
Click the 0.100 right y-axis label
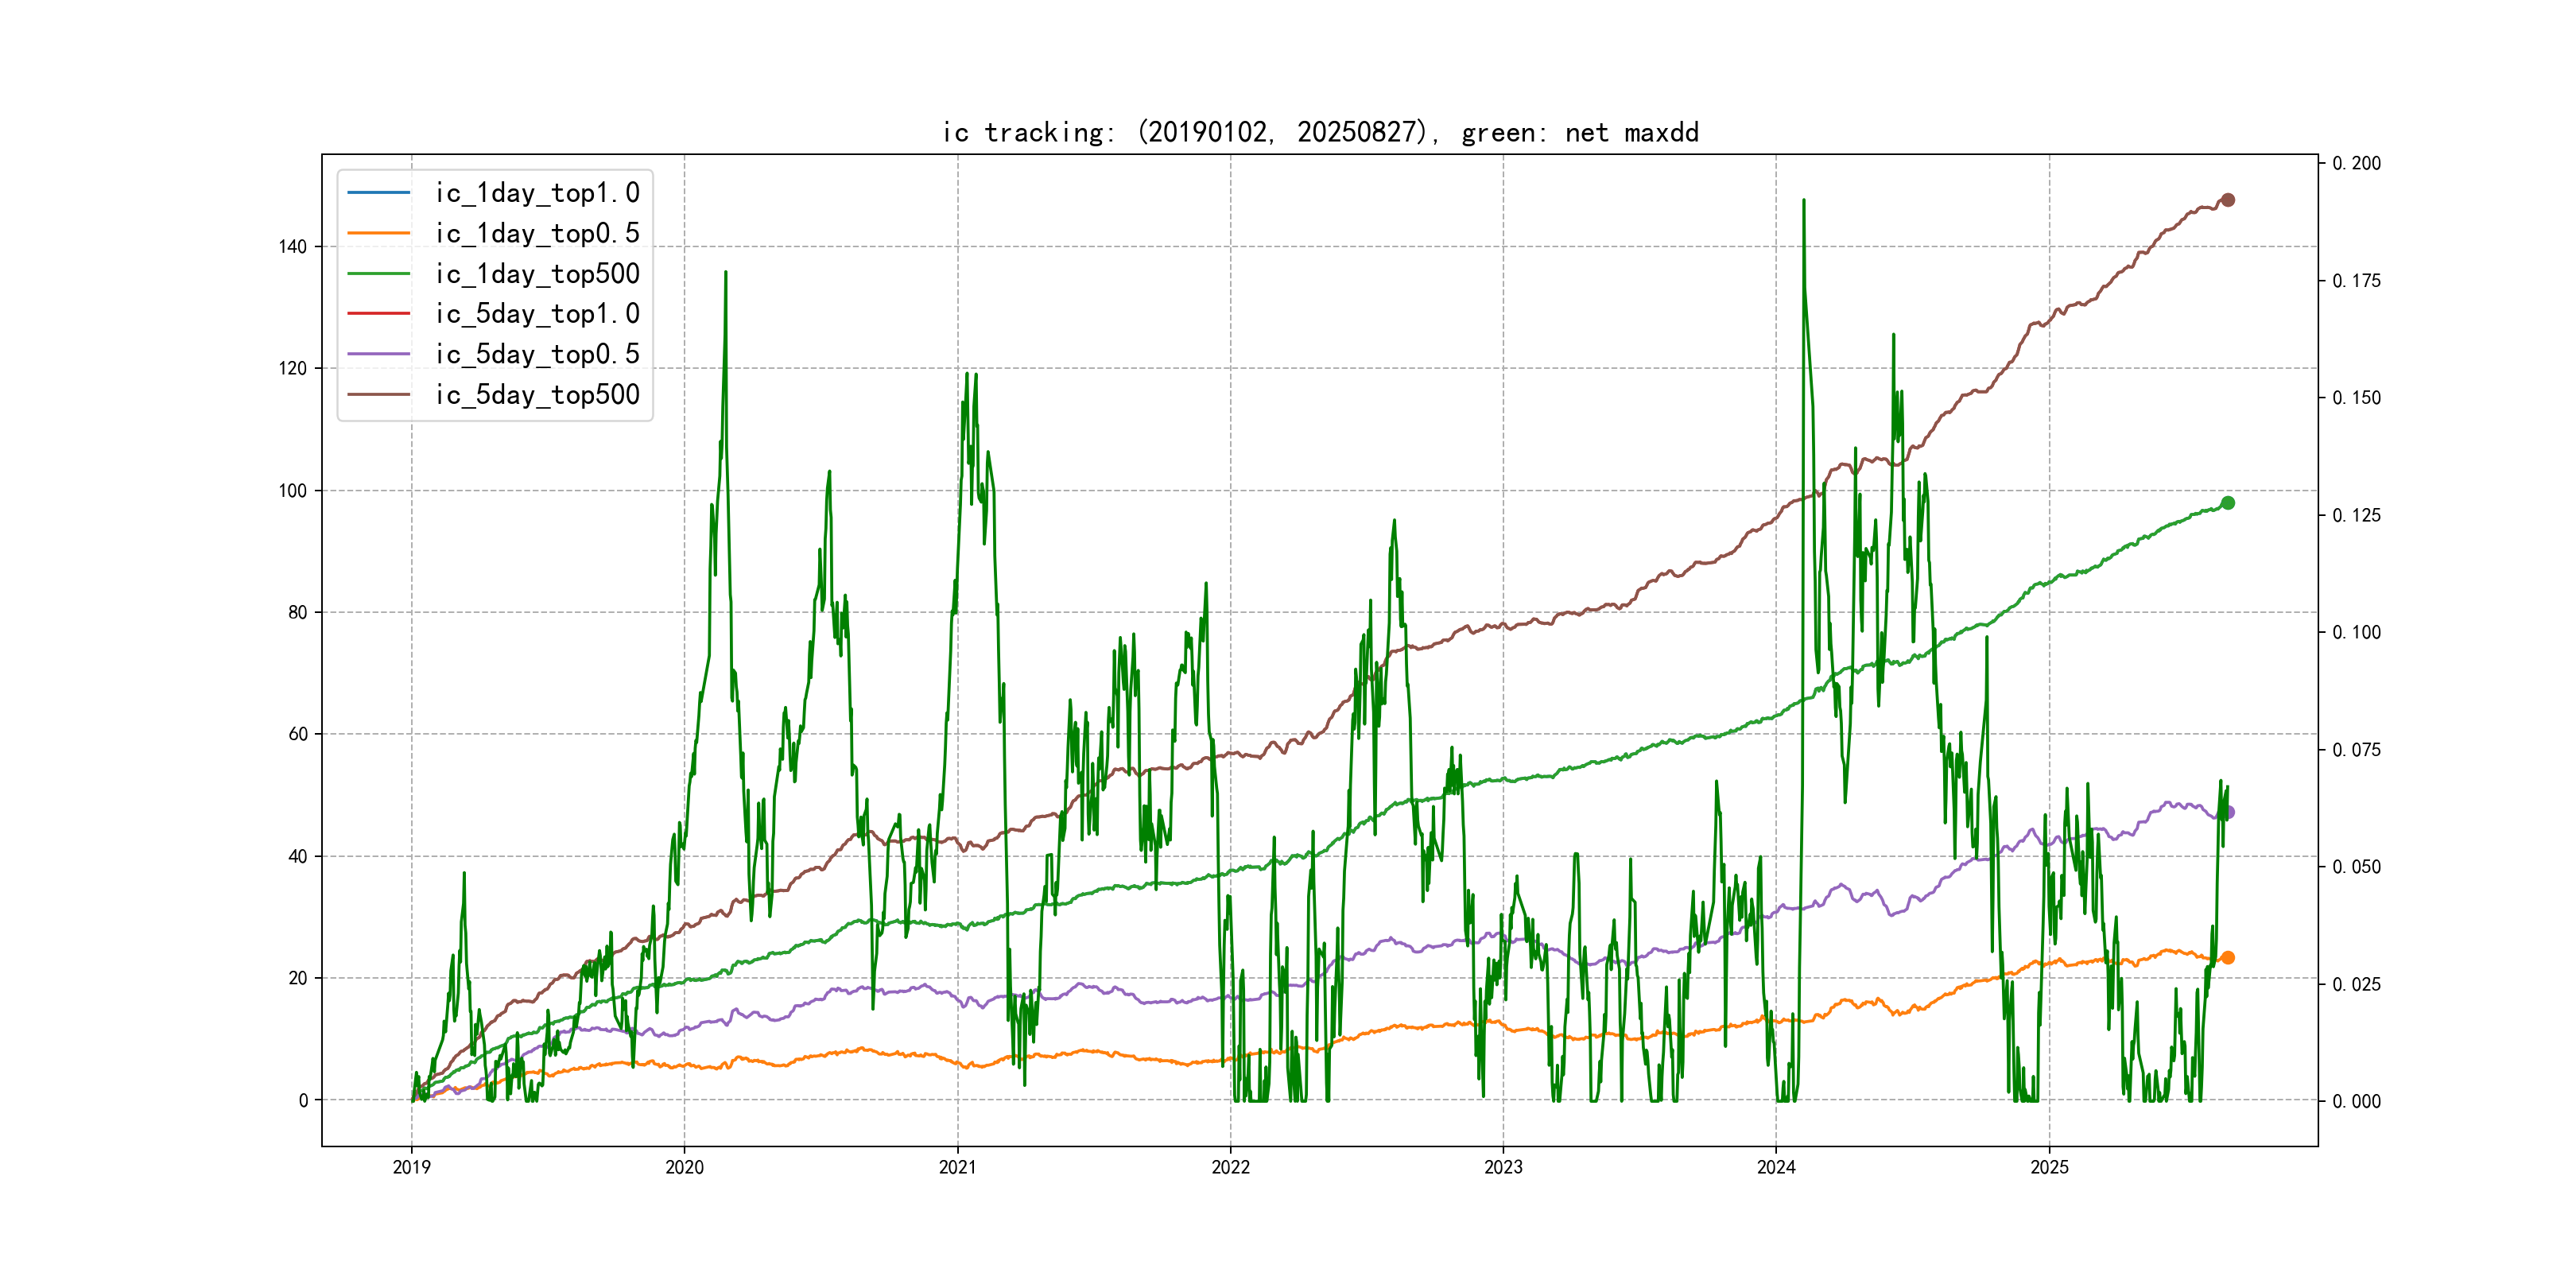[2356, 632]
